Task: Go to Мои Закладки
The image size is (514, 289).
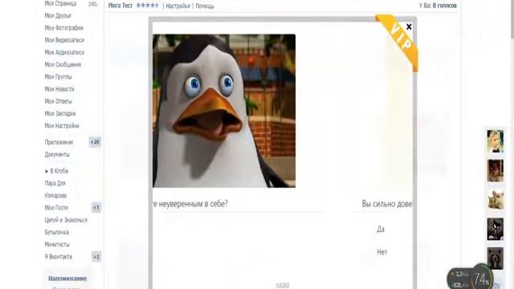Action: click(x=60, y=113)
